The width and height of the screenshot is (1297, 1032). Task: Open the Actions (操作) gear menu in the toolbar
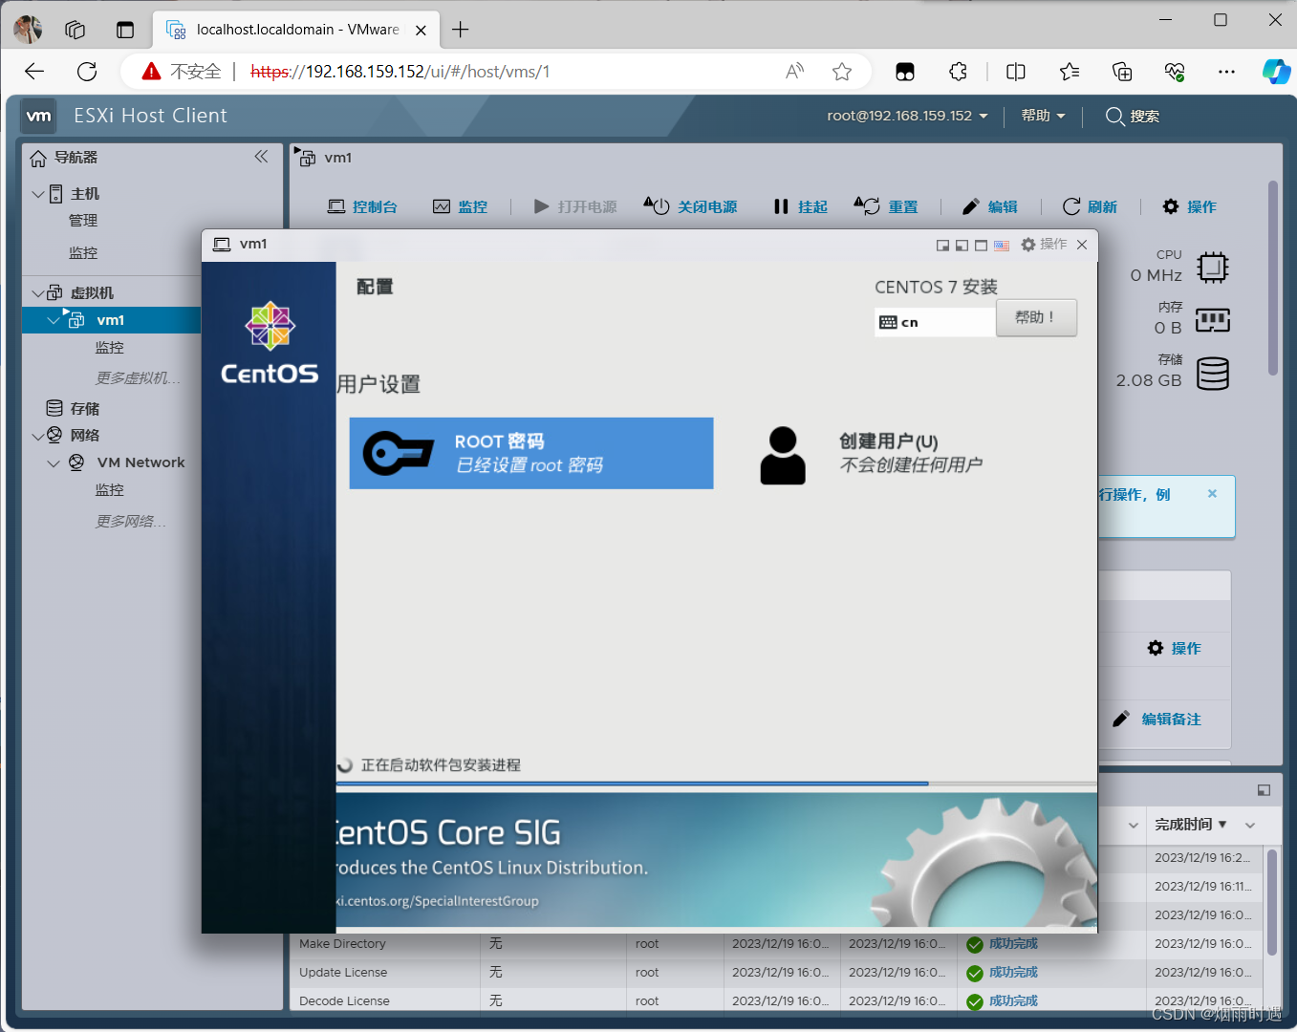[x=1190, y=206]
